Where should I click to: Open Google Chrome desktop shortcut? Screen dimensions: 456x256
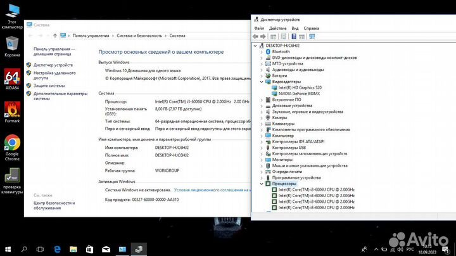click(x=12, y=148)
